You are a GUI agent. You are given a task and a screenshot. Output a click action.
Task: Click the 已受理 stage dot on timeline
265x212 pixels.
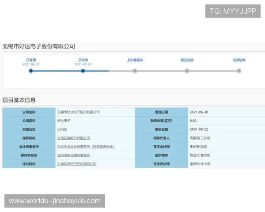pos(31,71)
